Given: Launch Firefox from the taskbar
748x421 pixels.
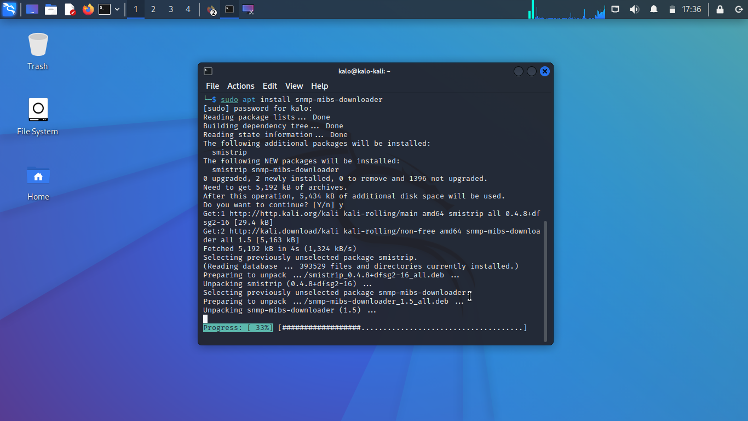Looking at the screenshot, I should (88, 9).
